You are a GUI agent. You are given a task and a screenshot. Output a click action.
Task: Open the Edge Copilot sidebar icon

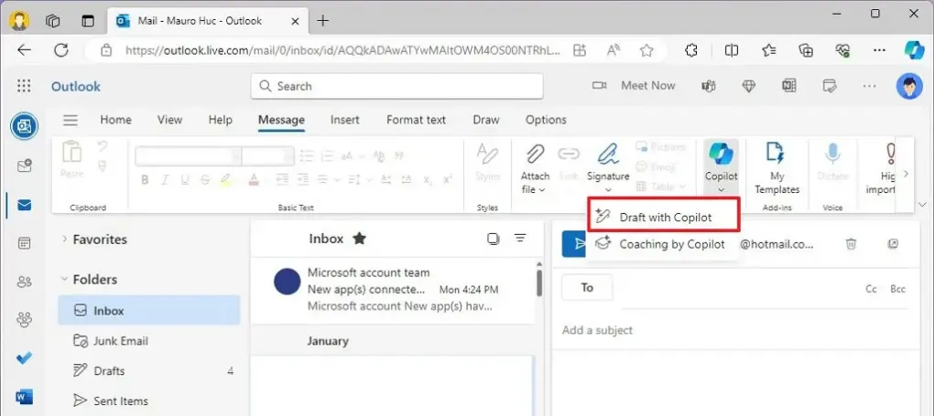[914, 50]
